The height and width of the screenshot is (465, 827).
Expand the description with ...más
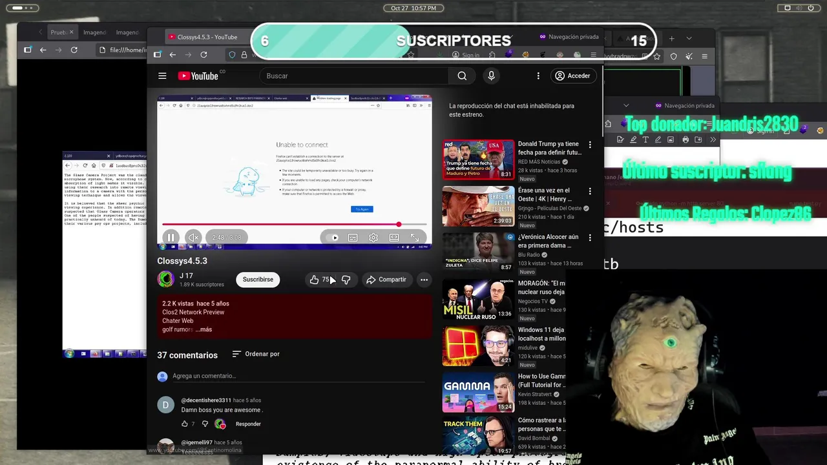[x=204, y=329]
